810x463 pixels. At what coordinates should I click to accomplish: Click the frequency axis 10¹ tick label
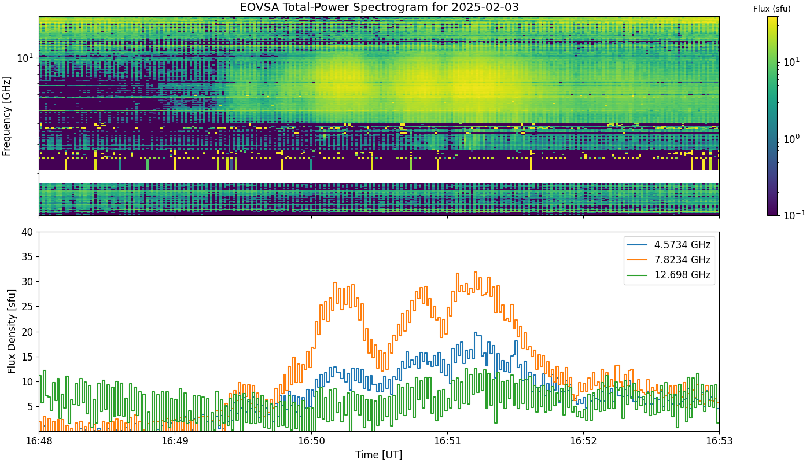(x=25, y=57)
